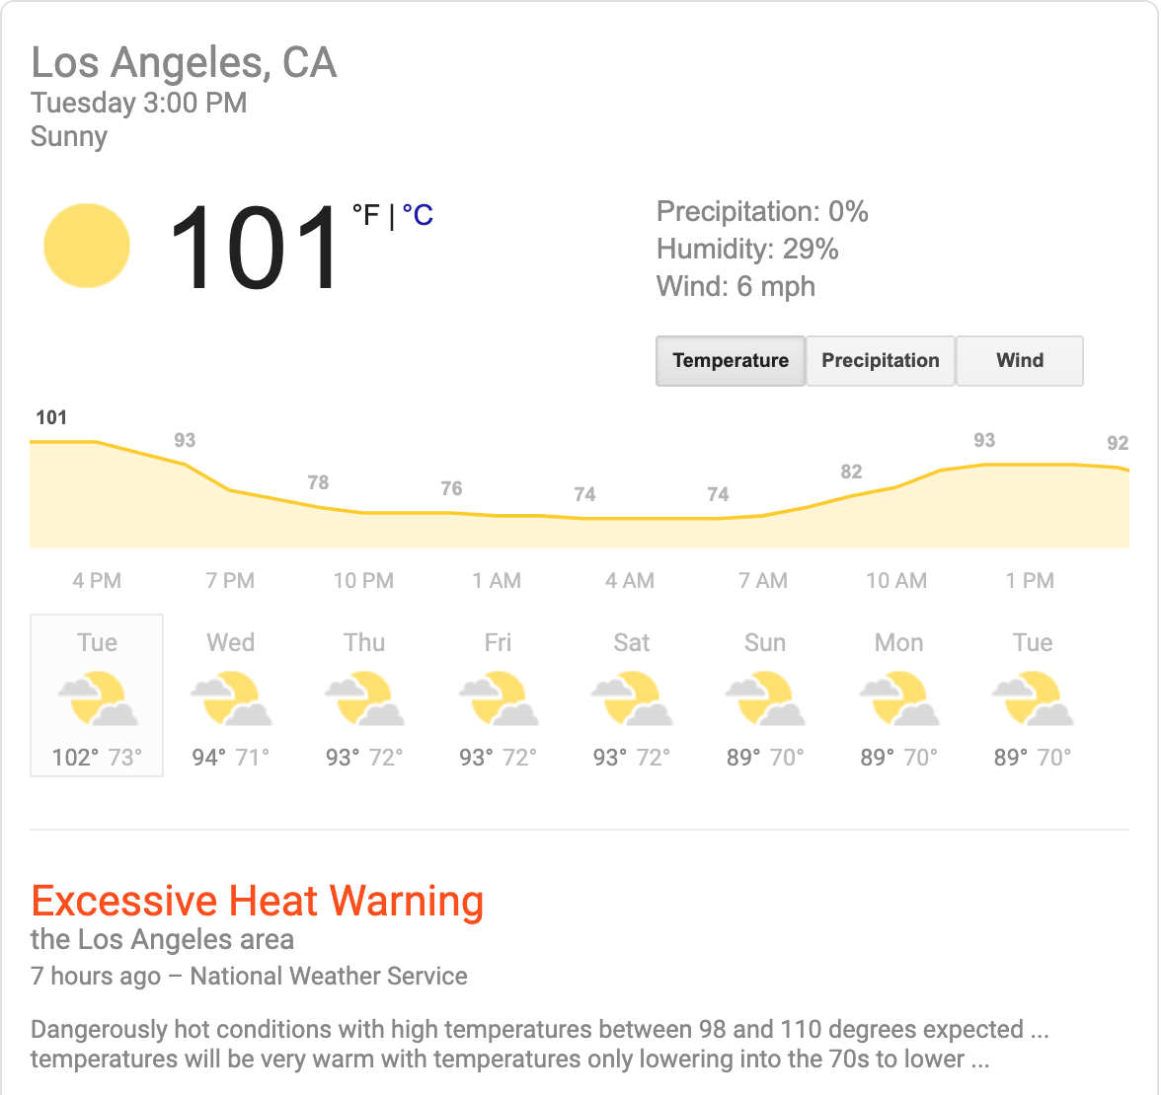Select Thursday's partly cloudy forecast icon
Image resolution: width=1161 pixels, height=1095 pixels.
(x=364, y=698)
